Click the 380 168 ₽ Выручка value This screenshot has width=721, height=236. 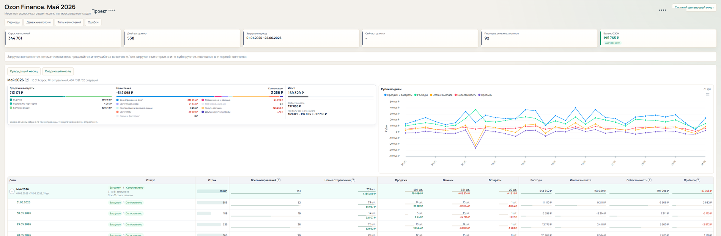click(107, 100)
